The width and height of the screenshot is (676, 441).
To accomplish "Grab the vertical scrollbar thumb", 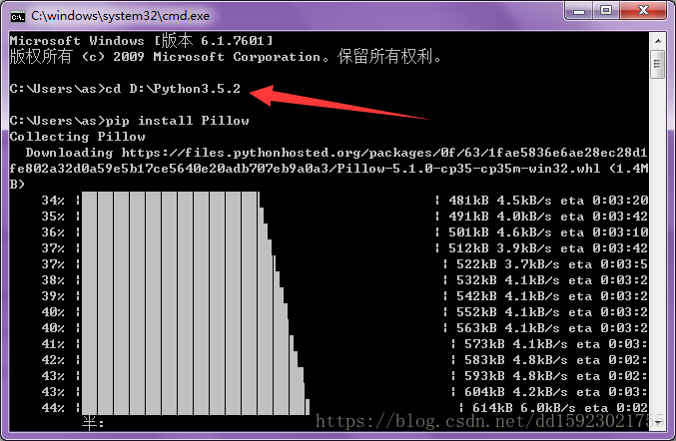I will click(x=658, y=64).
